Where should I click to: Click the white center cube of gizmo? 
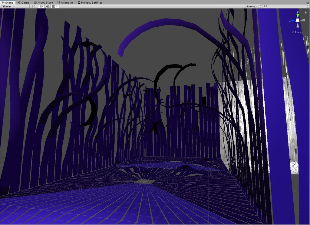pos(298,20)
